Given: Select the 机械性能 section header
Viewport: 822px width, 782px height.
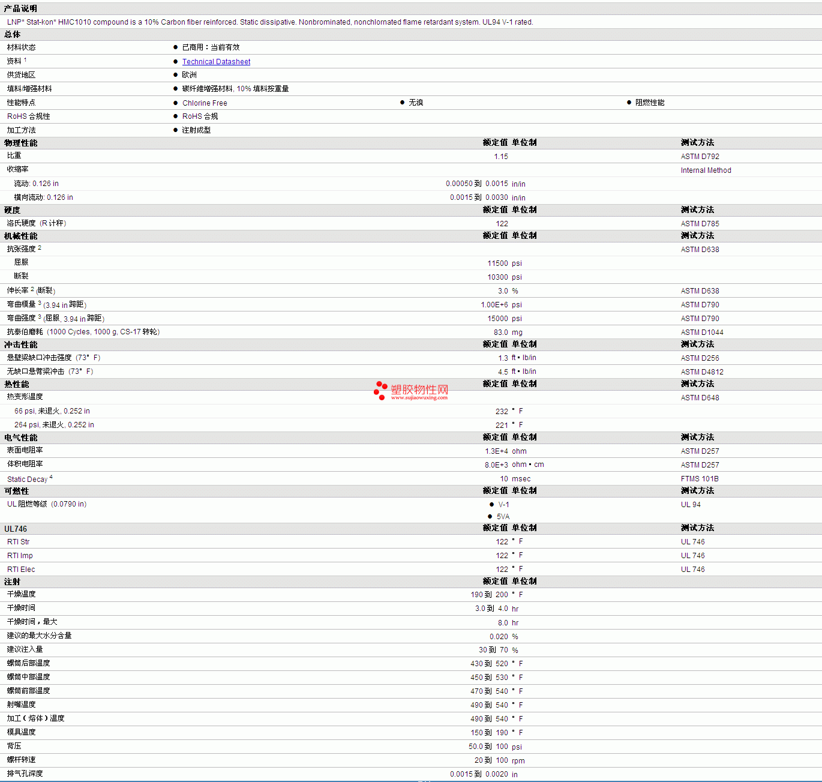Looking at the screenshot, I should (20, 236).
